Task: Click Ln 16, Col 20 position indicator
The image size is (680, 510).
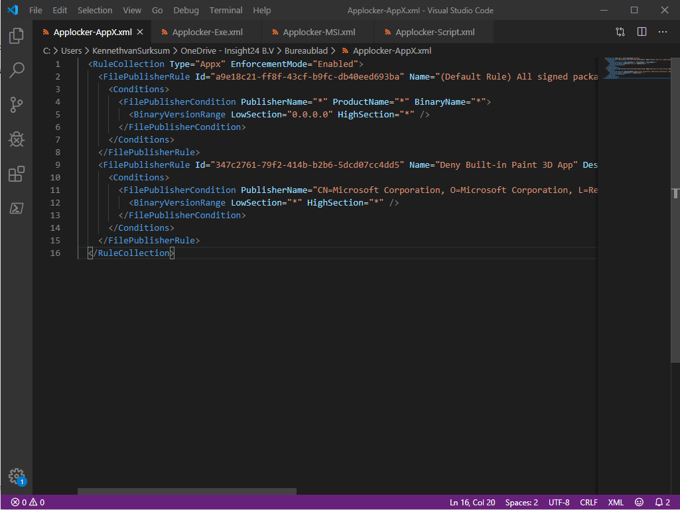Action: pos(472,502)
